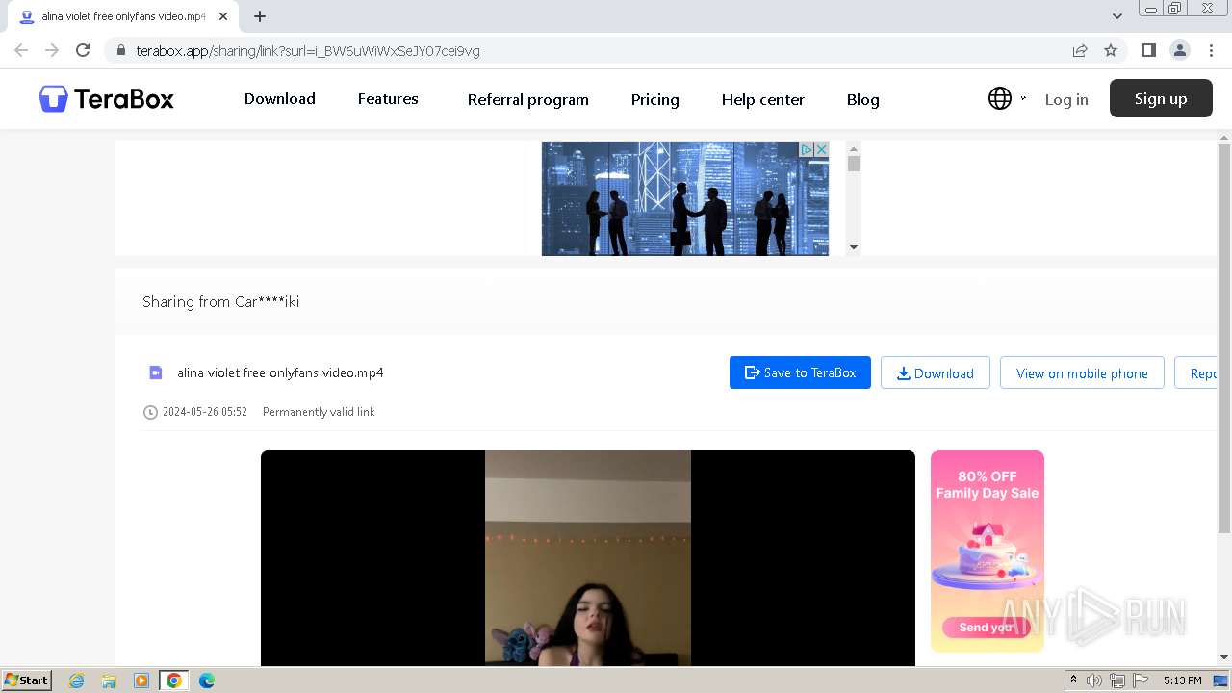Click Save to TeraBox button
1232x693 pixels.
(x=800, y=372)
